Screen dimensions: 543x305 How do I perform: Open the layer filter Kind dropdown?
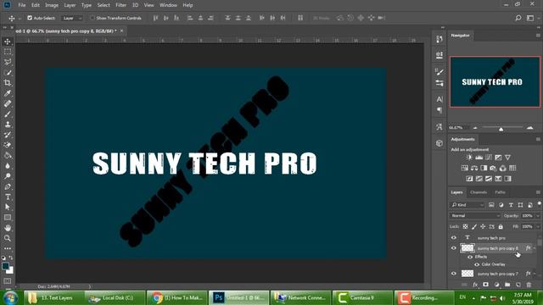tap(467, 205)
